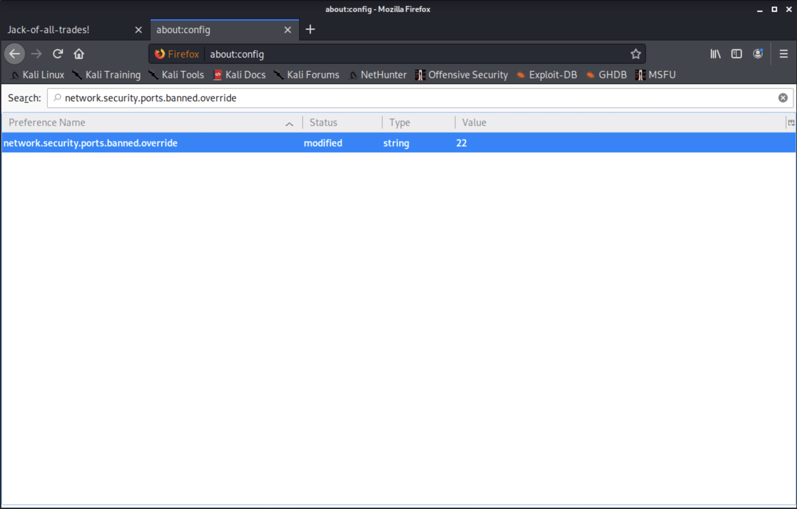Clear the preference search field
Screen dimensions: 797x509
(783, 98)
